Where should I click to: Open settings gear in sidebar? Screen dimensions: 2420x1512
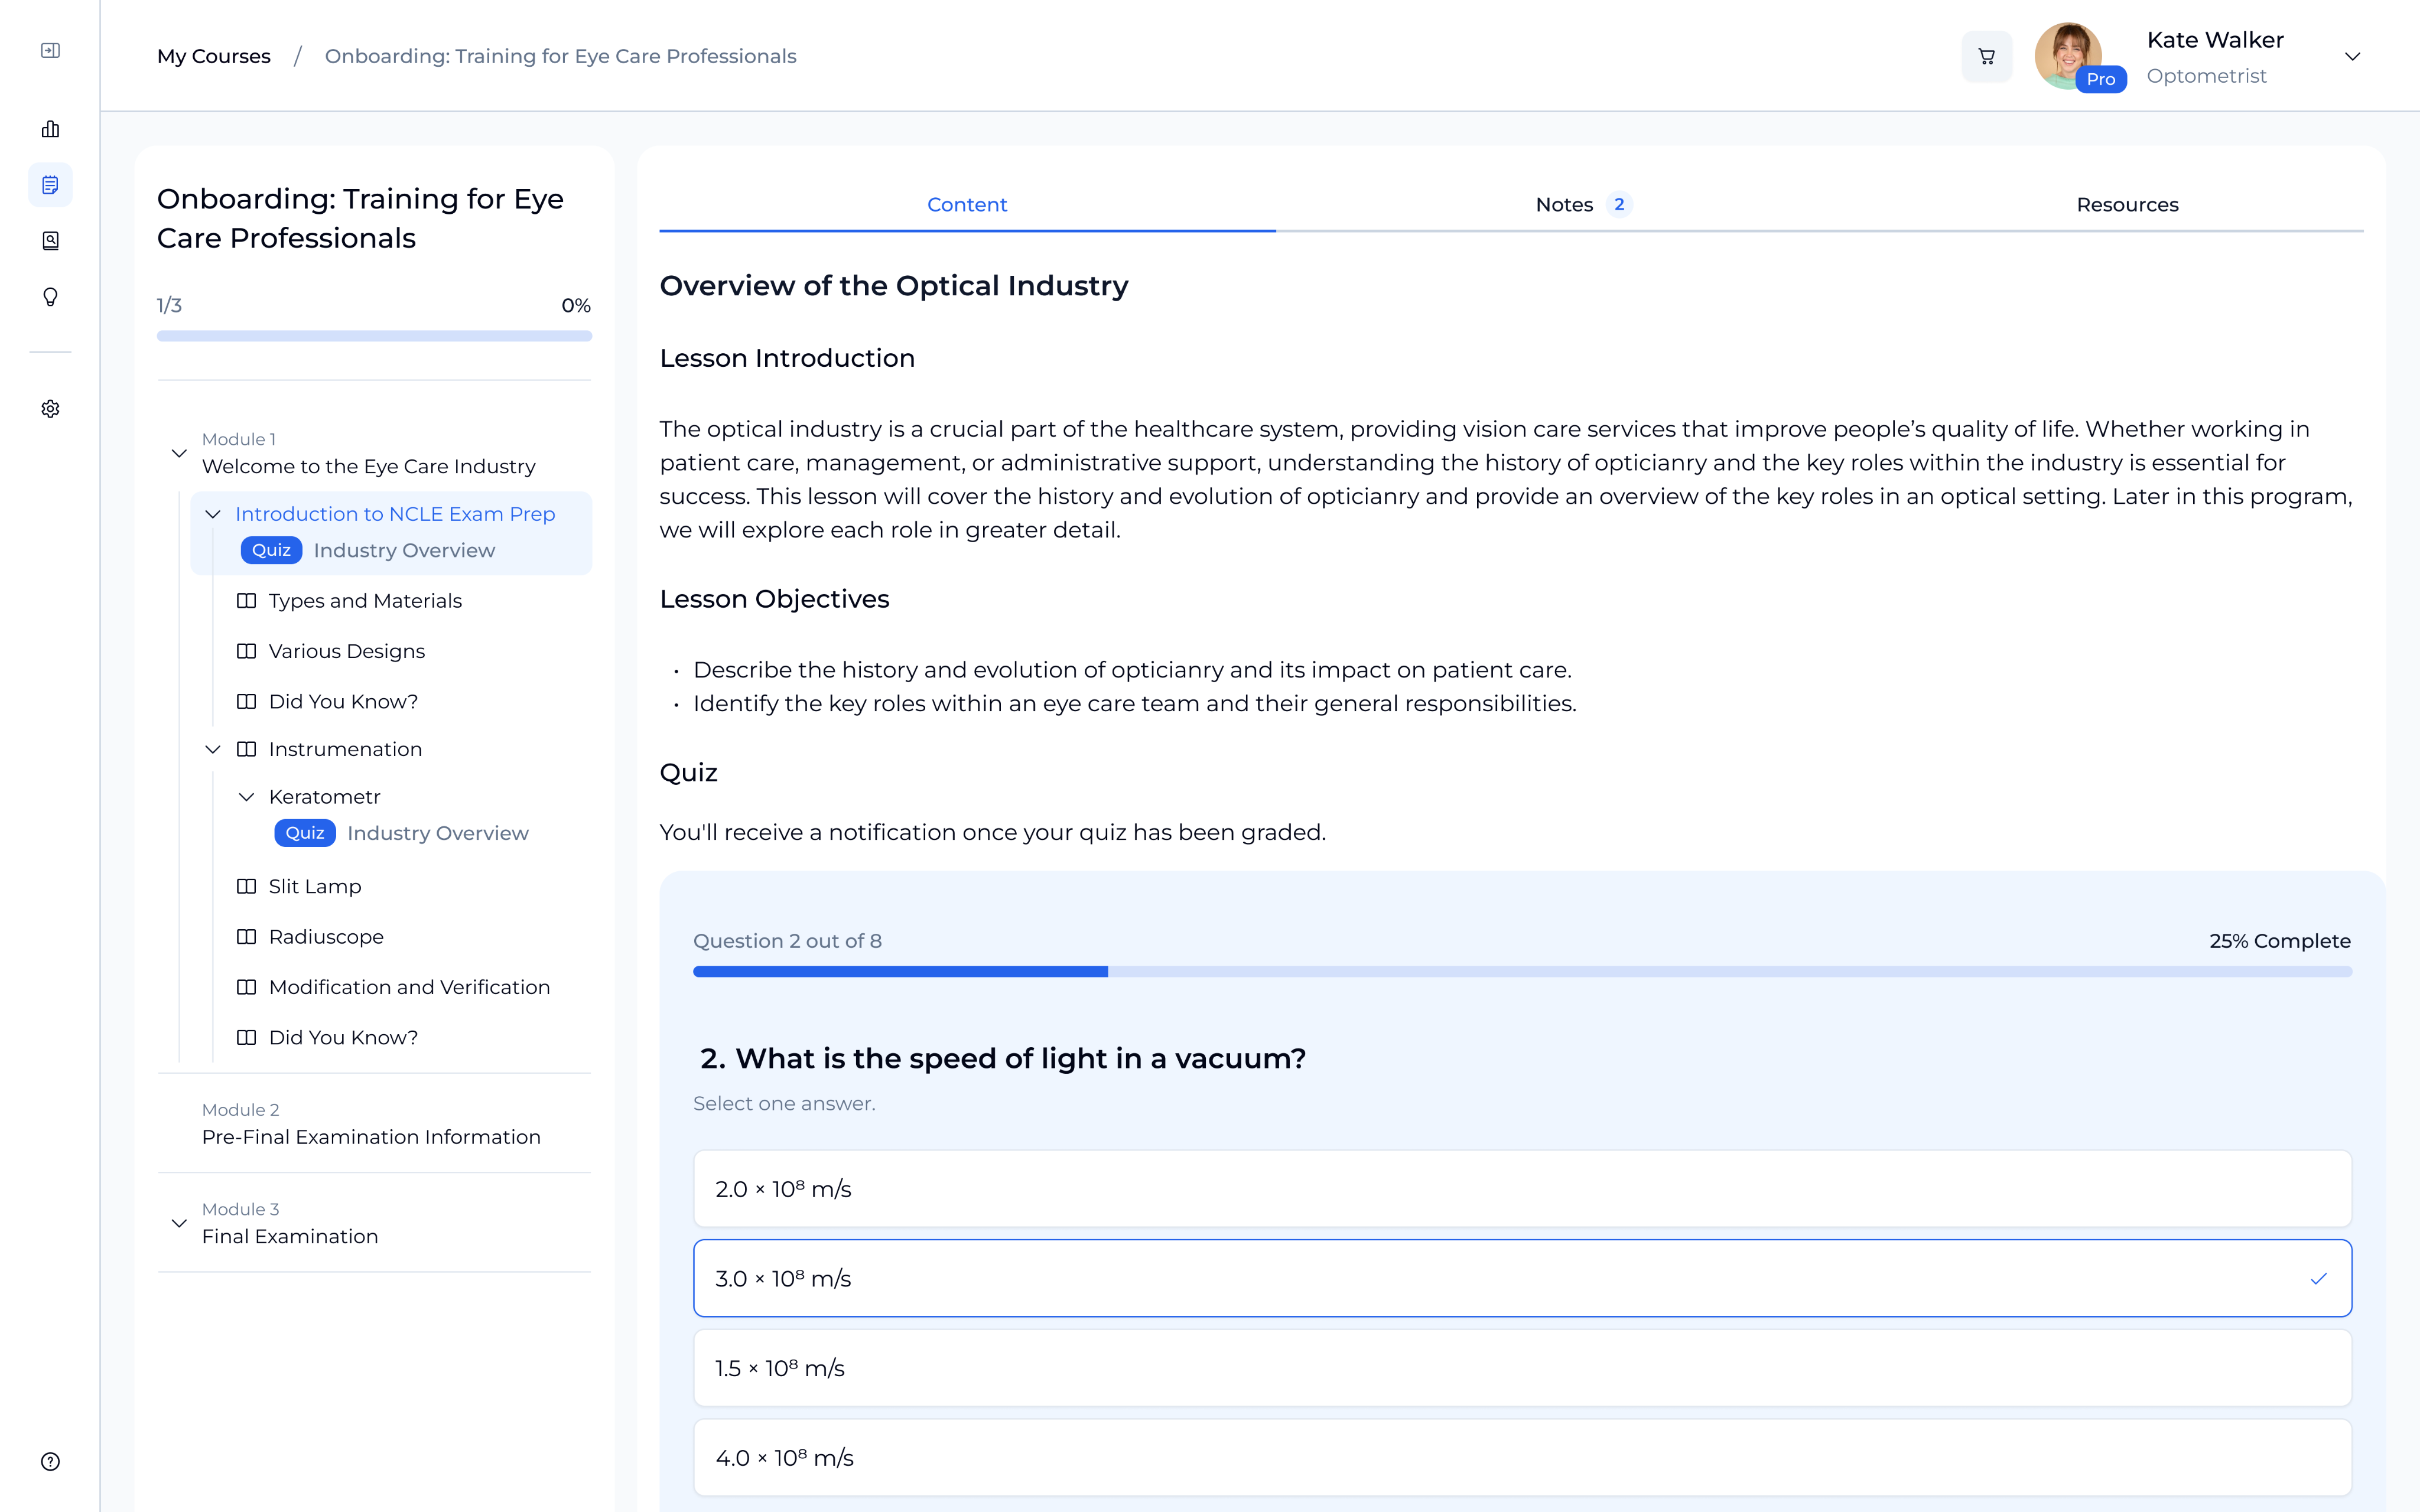(50, 409)
